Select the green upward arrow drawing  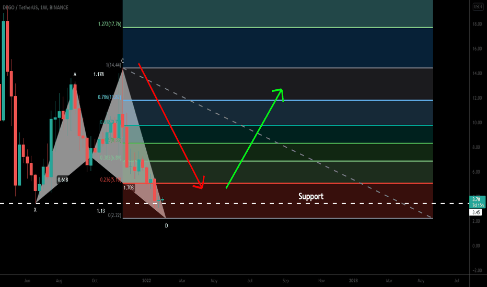tap(256, 138)
